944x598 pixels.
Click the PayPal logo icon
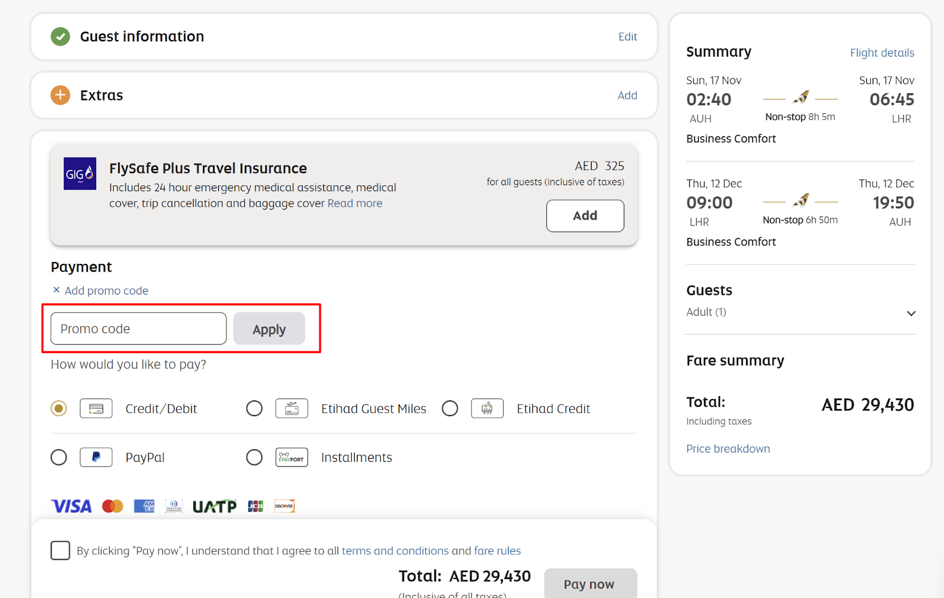96,458
